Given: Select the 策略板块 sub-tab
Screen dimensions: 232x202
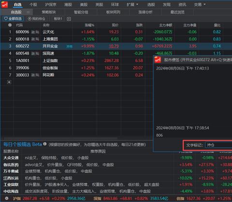Looking at the screenshot, I should click(x=49, y=12).
